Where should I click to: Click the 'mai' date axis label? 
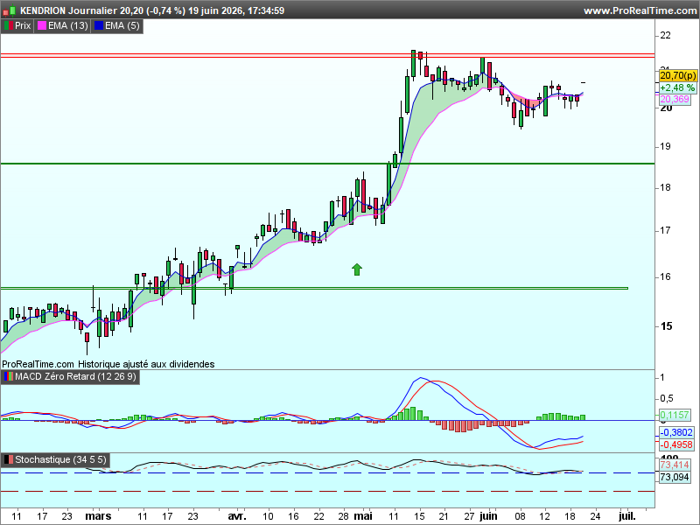[363, 516]
